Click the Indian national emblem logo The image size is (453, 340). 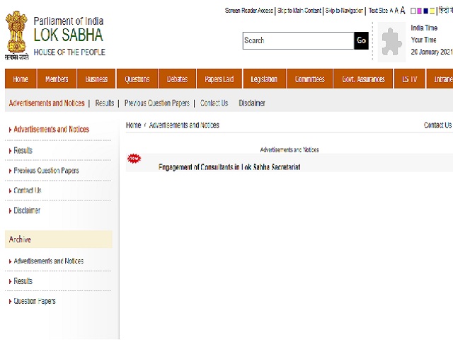[17, 35]
